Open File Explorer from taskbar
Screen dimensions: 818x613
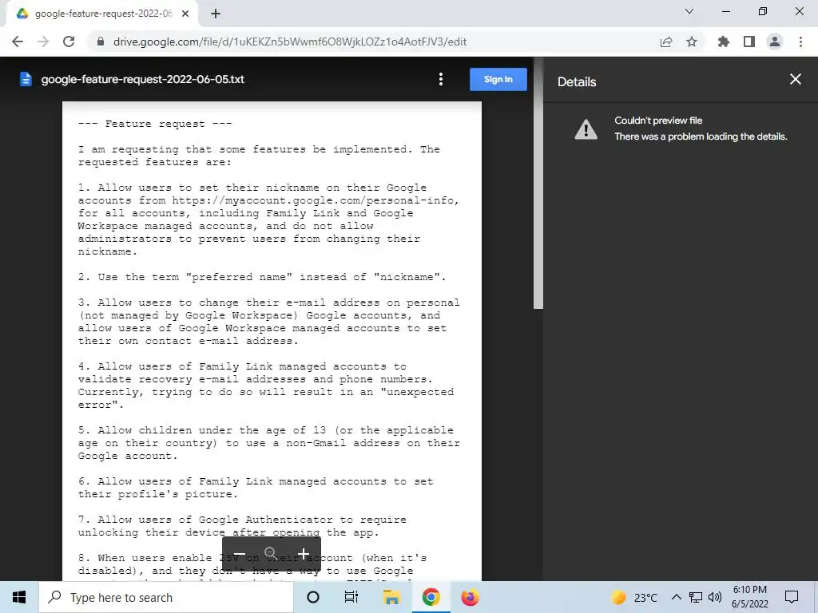(x=391, y=597)
